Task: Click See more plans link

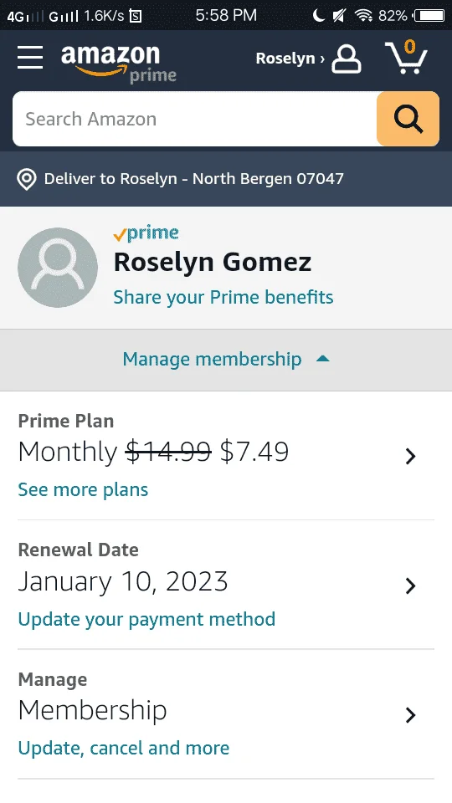Action: [x=83, y=489]
